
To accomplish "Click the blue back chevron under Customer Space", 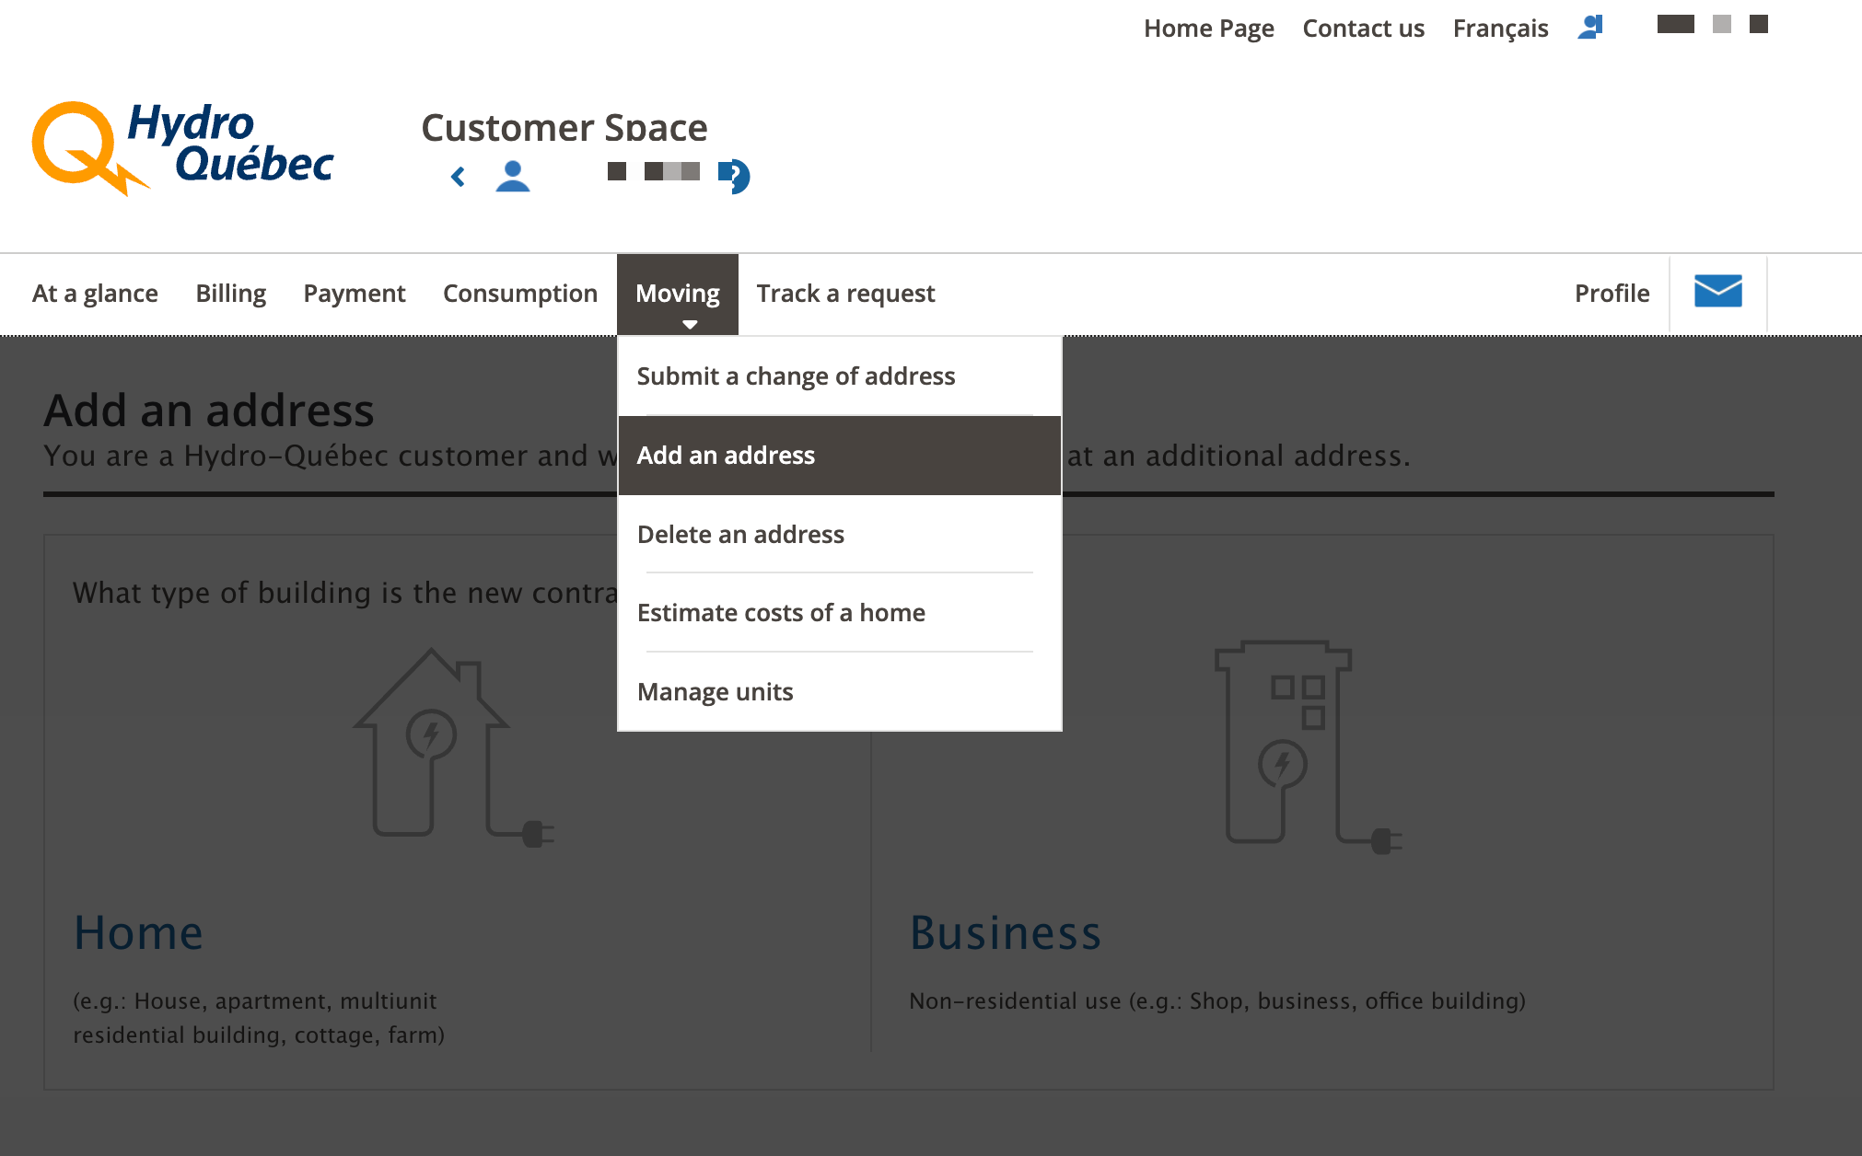I will (458, 176).
